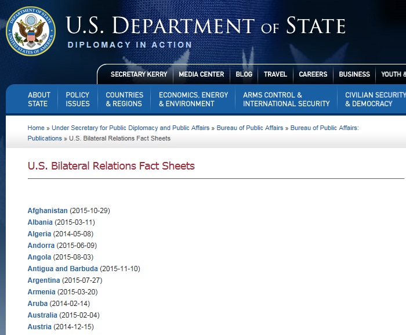Select the Policy Issues tab
Screen dimensions: 406x335
[x=78, y=99]
